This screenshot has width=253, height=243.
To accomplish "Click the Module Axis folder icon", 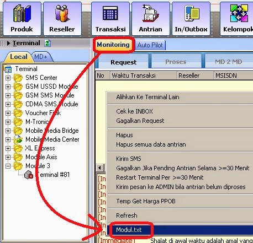I will [x=18, y=157].
